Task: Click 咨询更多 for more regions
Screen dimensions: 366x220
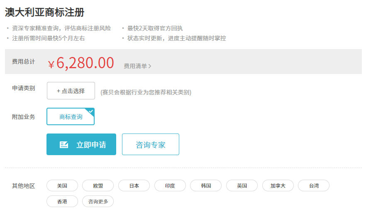Action: 98,201
